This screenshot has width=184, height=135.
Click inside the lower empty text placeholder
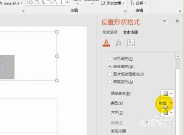pos(28,116)
